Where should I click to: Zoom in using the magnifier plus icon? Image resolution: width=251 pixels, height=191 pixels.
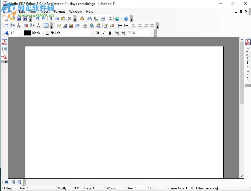coord(117,33)
